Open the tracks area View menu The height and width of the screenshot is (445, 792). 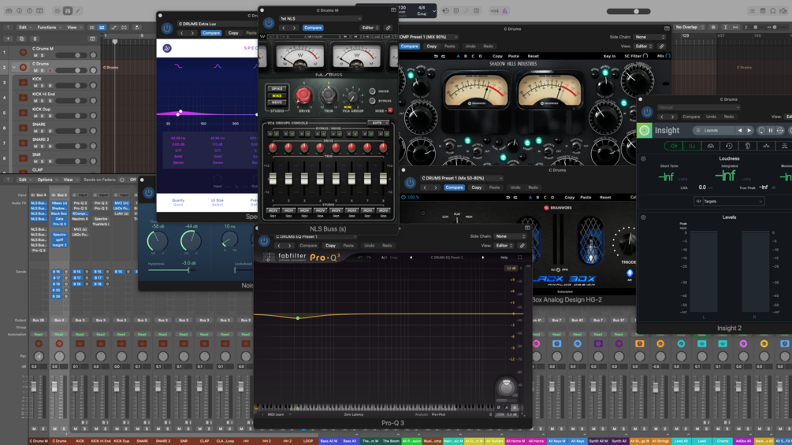[73, 28]
